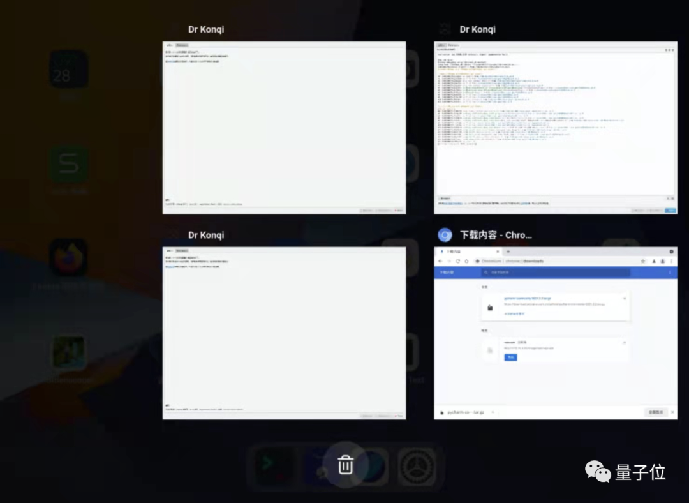Click the Chromium address bar showing chrome://downloads
Screen dimensions: 689x503
coord(560,261)
